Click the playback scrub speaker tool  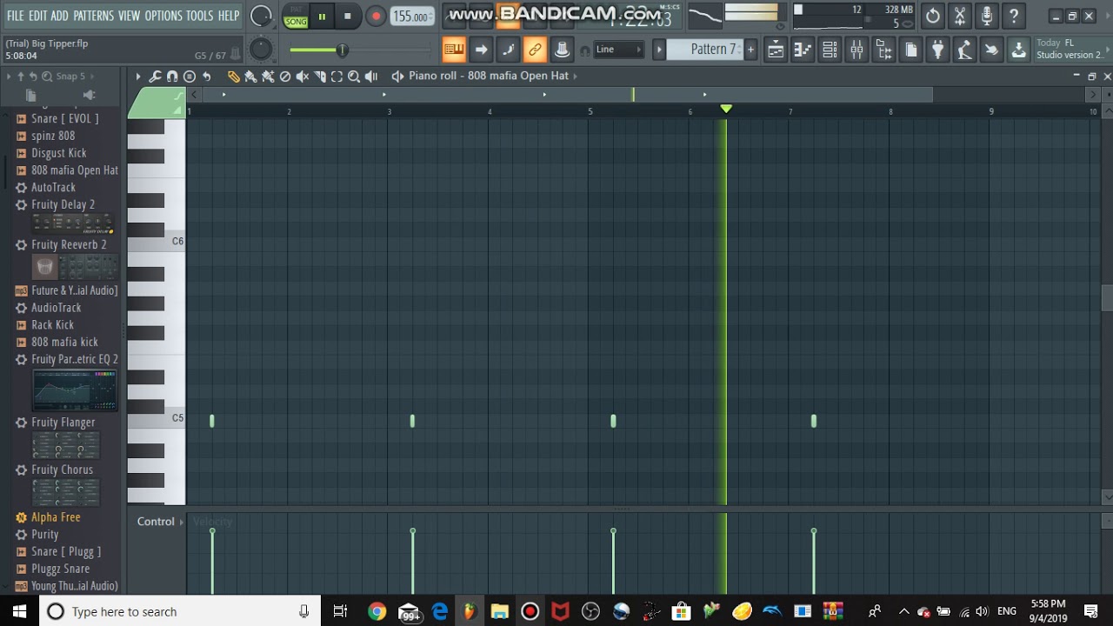pos(371,77)
